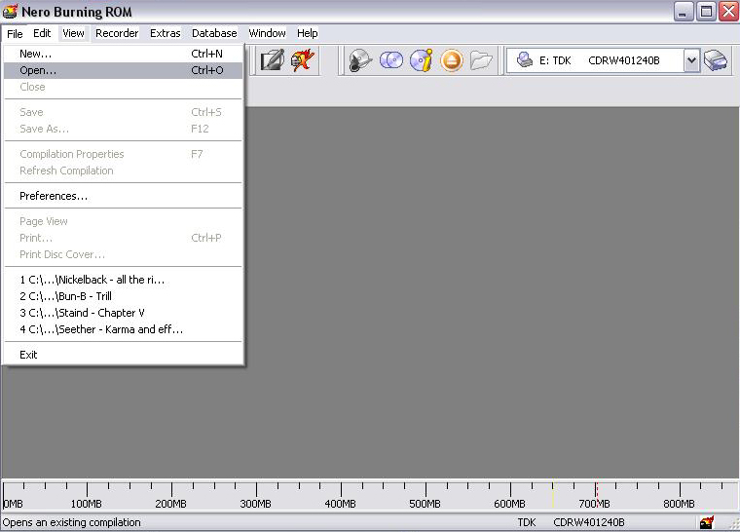The image size is (740, 532).
Task: Click status bar text 'Opens an existing compilation'
Action: (72, 522)
